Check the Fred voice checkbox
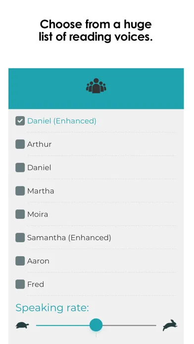Screen dimensions: 194x344 pos(20,284)
